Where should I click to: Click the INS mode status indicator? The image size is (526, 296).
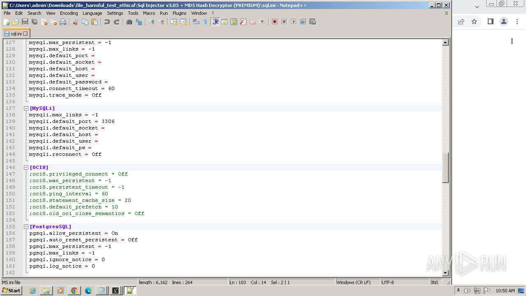434,282
